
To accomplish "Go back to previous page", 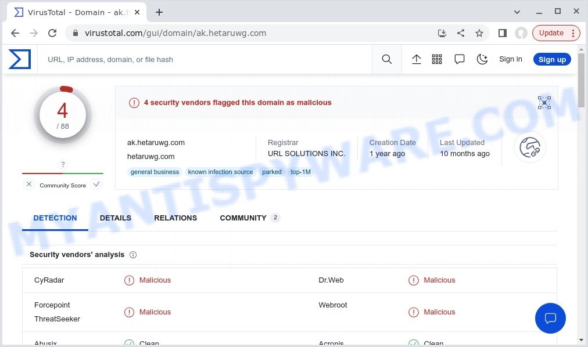I will (x=15, y=33).
